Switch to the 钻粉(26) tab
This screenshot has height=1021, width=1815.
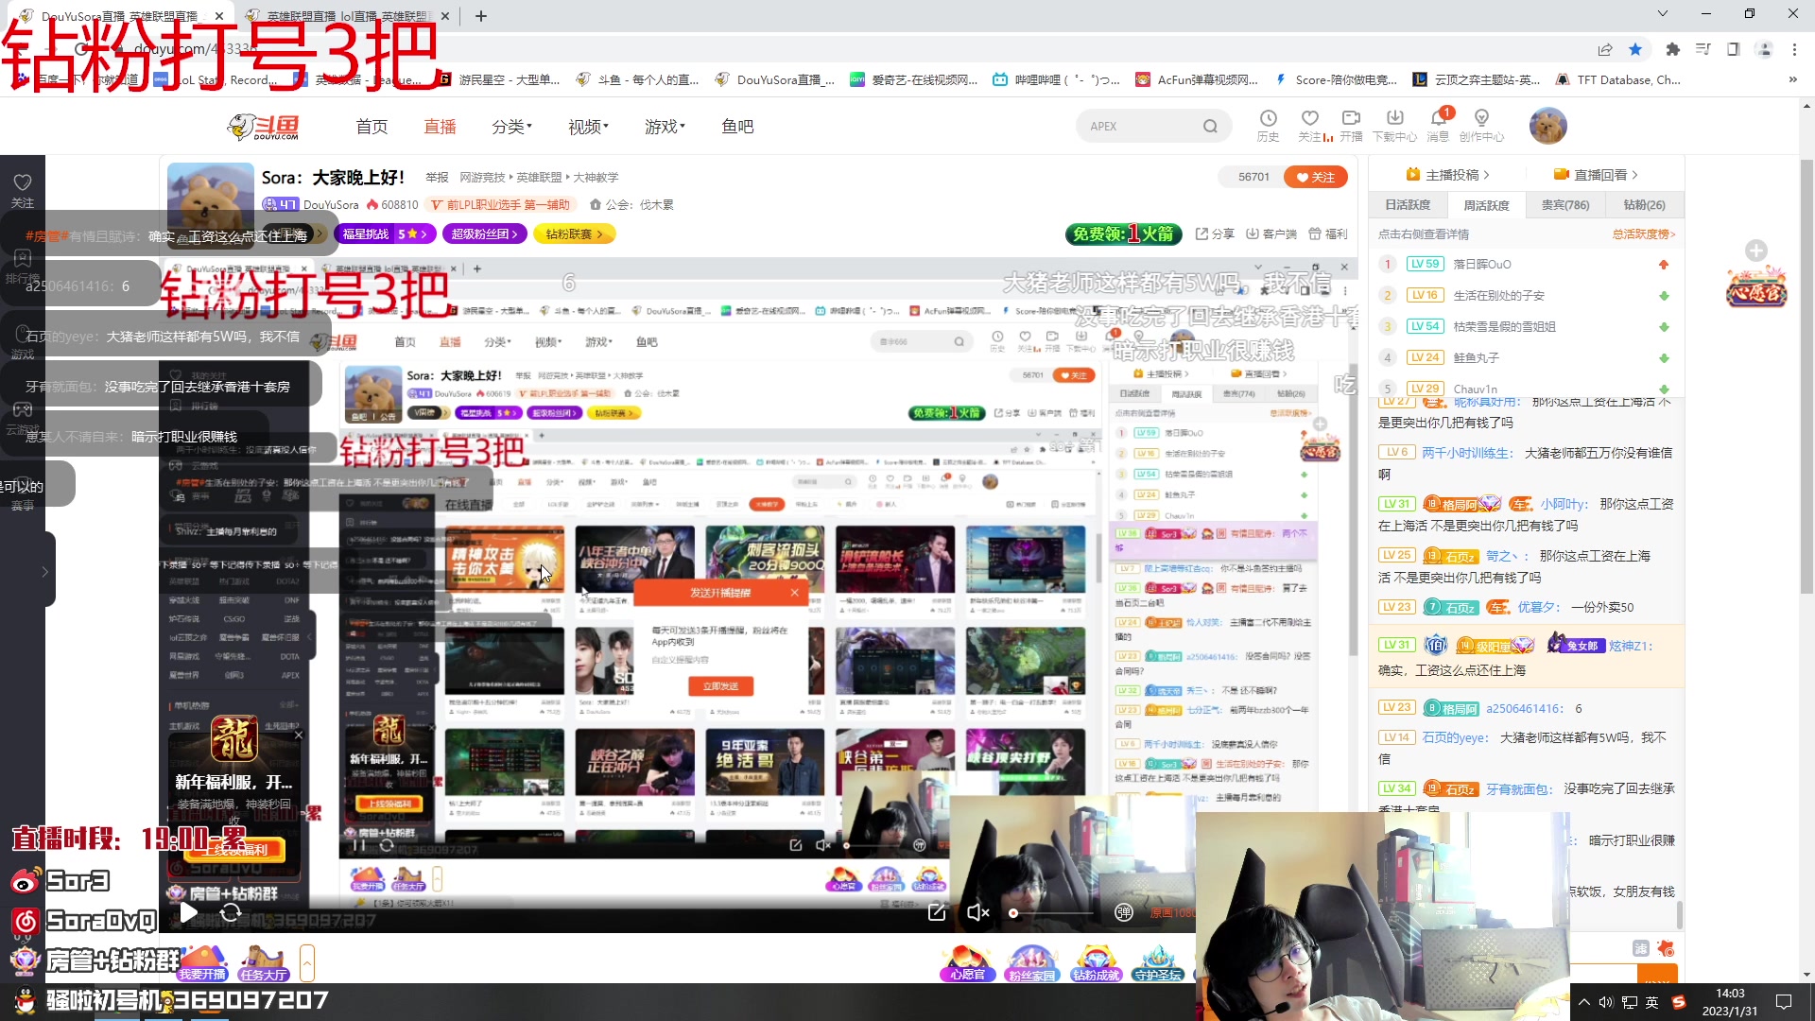1645,204
